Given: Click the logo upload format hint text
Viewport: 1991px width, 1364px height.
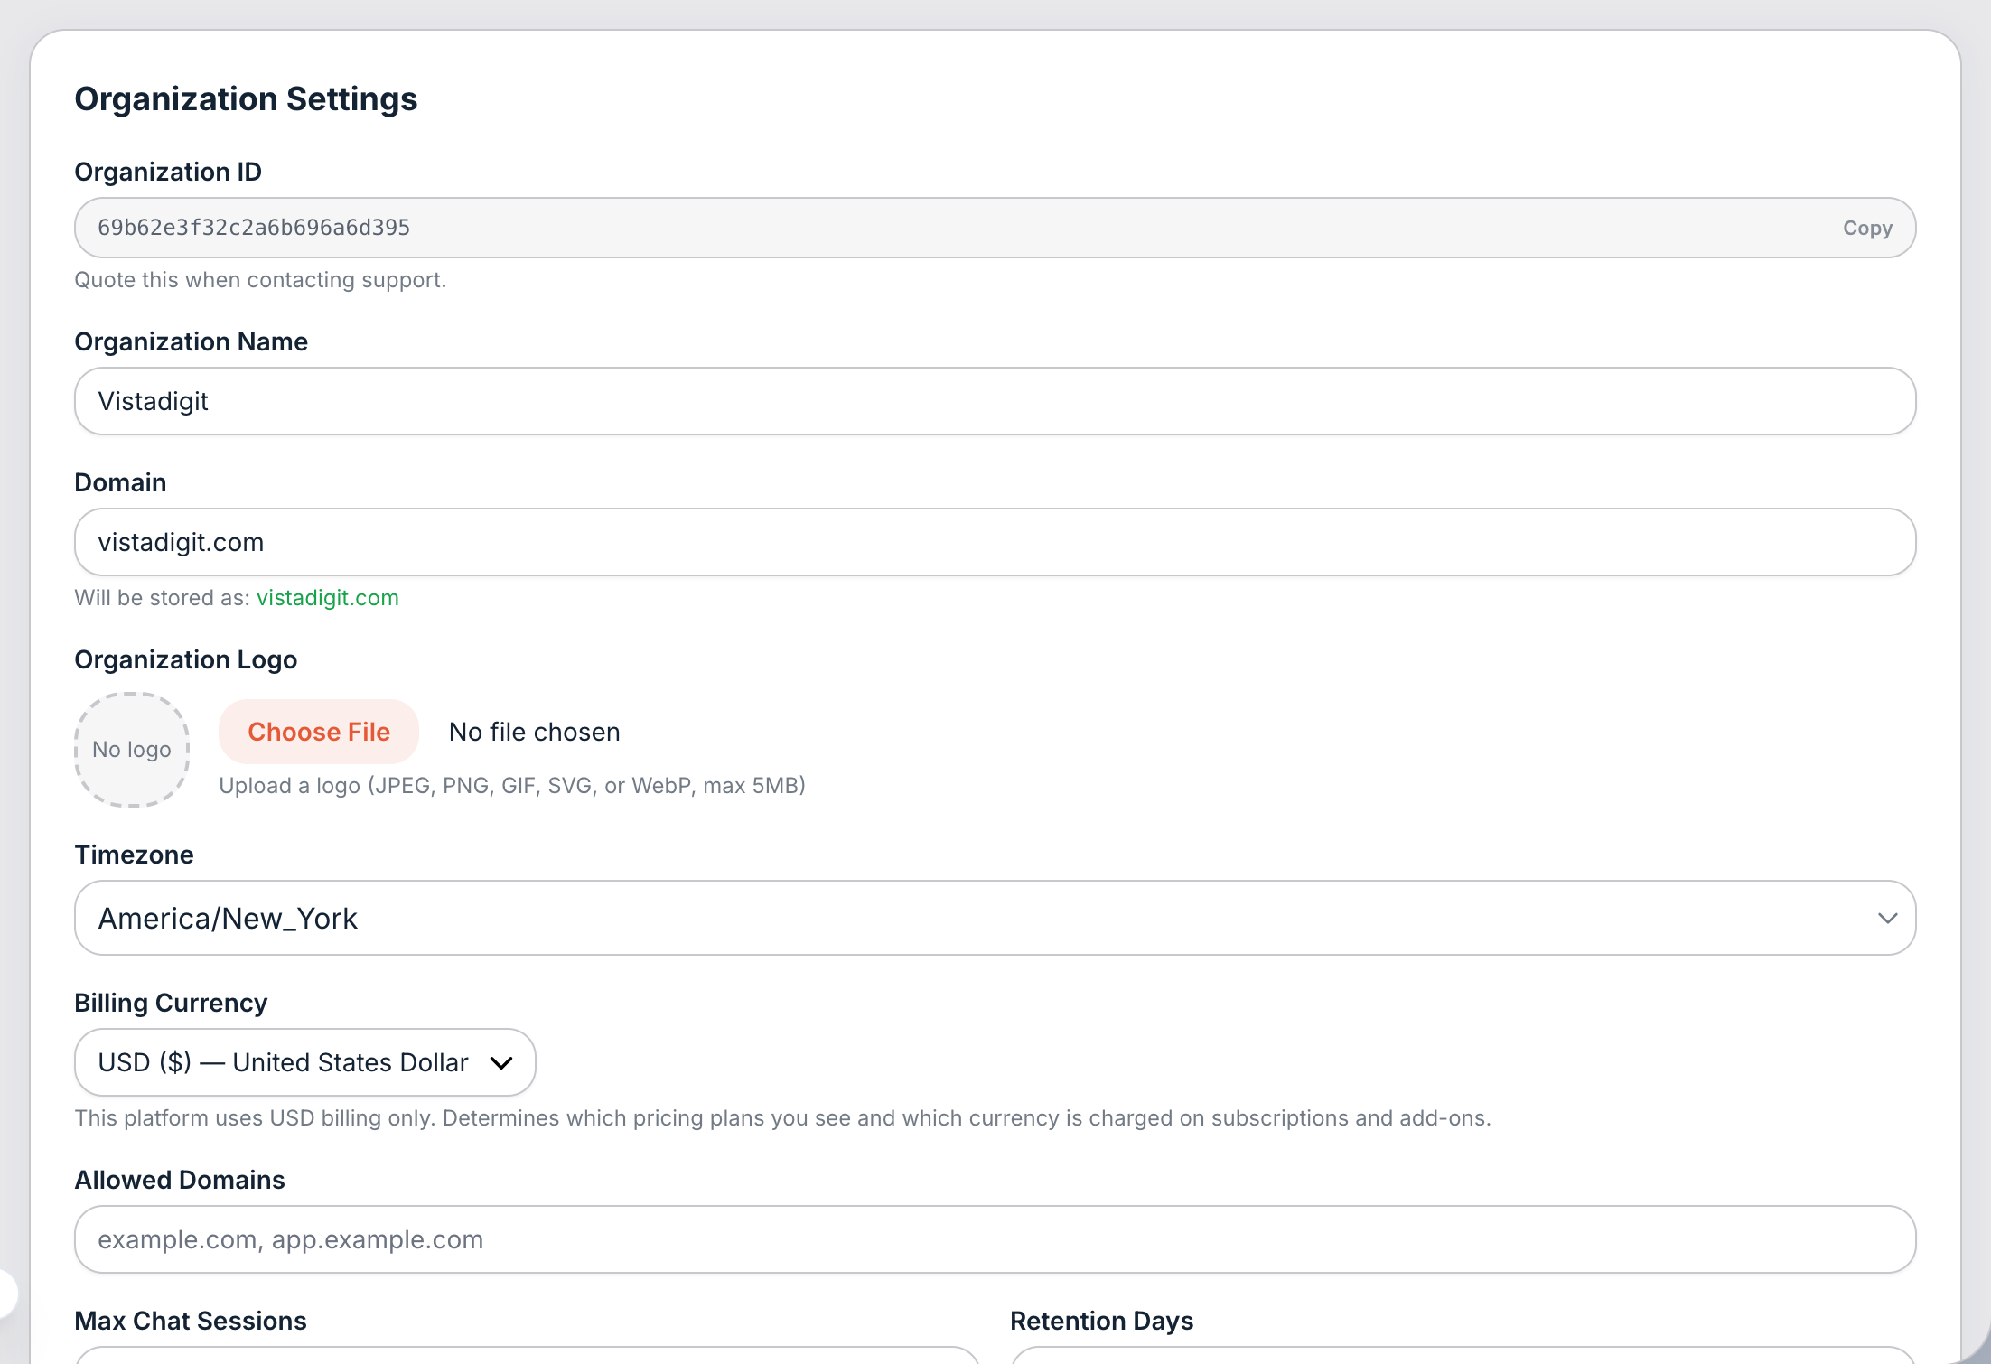Looking at the screenshot, I should 512,786.
